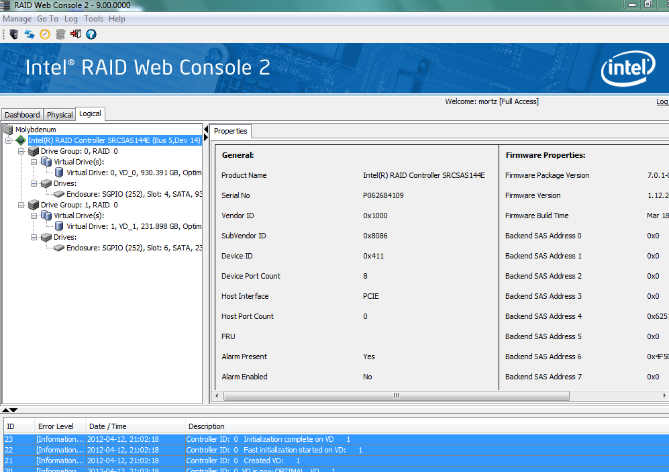Image resolution: width=669 pixels, height=472 pixels.
Task: Select log entry 22 Fast initialization started
Action: coord(336,450)
